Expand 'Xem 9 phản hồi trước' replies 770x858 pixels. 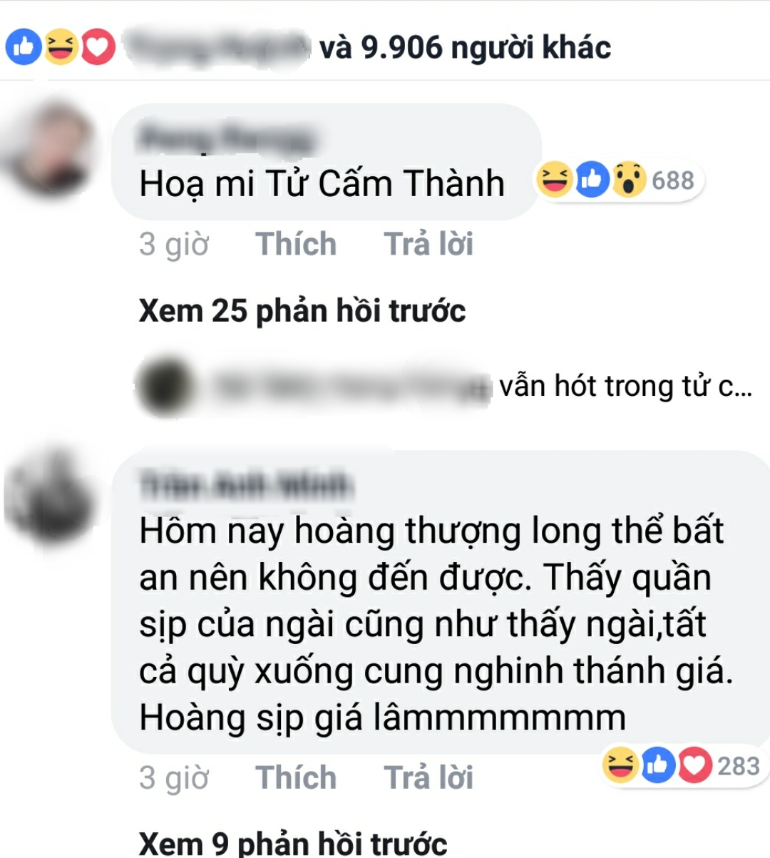click(x=293, y=844)
